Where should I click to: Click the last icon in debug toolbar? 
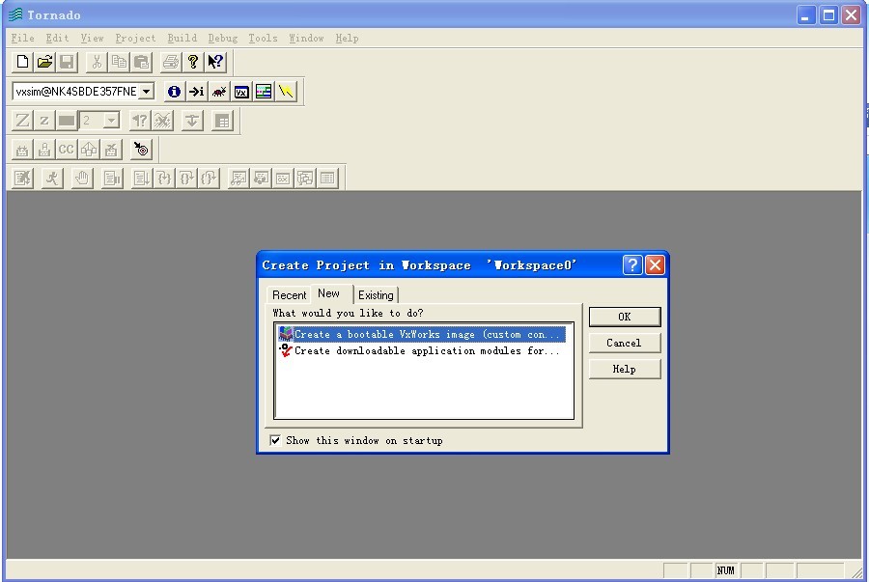[x=327, y=179]
